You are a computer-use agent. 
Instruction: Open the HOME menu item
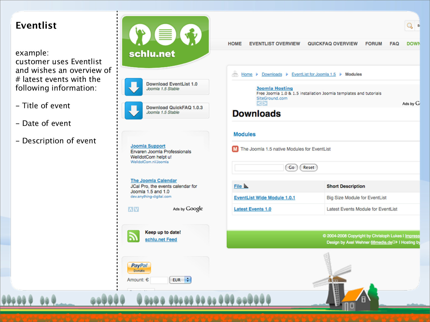coord(235,44)
